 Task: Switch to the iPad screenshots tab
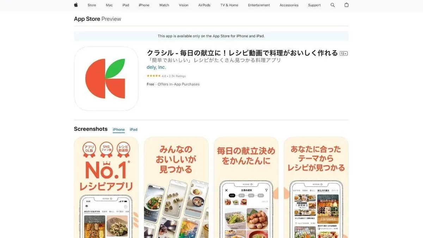point(134,130)
